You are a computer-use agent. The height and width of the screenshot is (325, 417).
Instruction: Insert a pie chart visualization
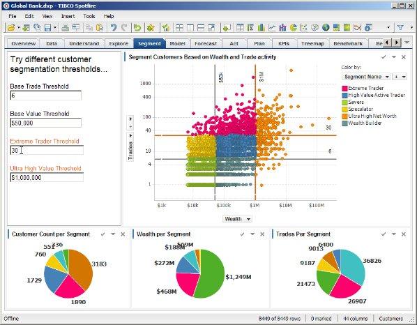point(294,27)
